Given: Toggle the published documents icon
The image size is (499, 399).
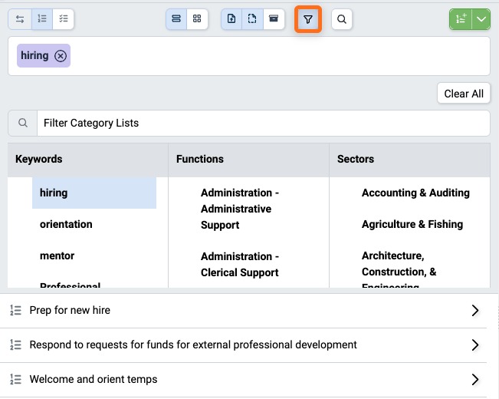Looking at the screenshot, I should point(231,19).
